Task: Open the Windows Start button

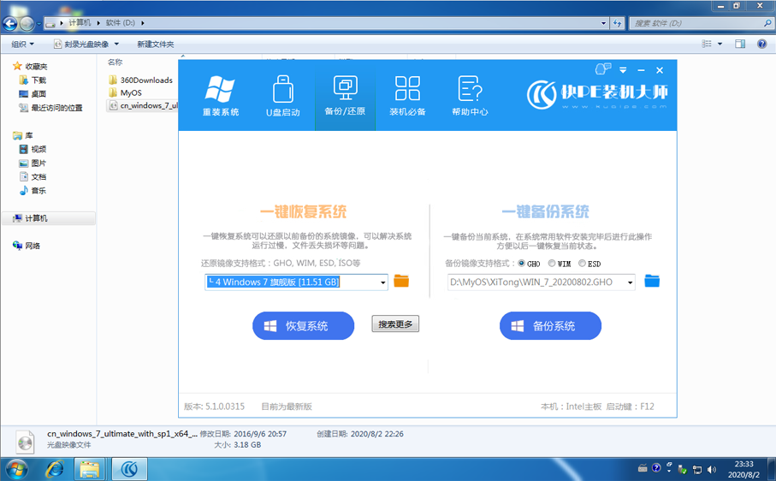Action: [16, 469]
